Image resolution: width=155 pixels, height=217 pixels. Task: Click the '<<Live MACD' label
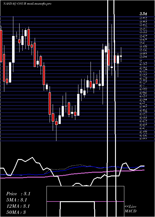pyautogui.click(x=131, y=209)
